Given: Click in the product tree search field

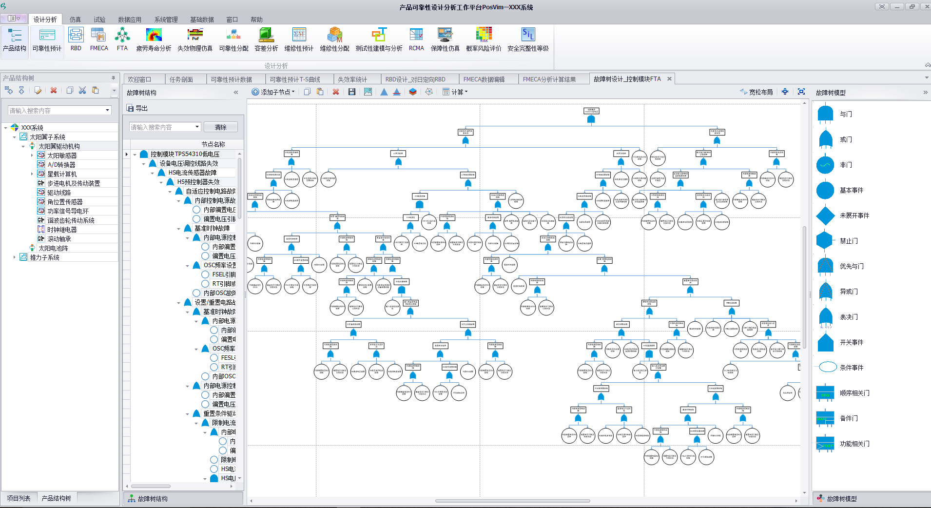Looking at the screenshot, I should [56, 111].
